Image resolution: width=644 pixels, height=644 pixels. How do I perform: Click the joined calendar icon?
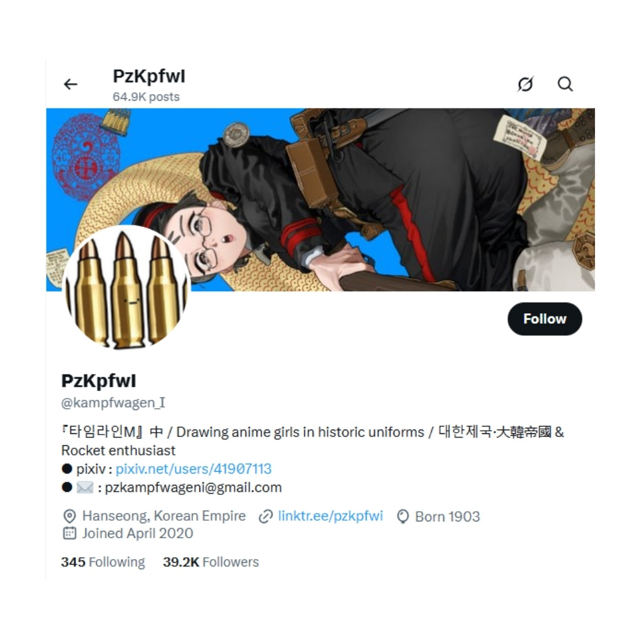point(69,533)
